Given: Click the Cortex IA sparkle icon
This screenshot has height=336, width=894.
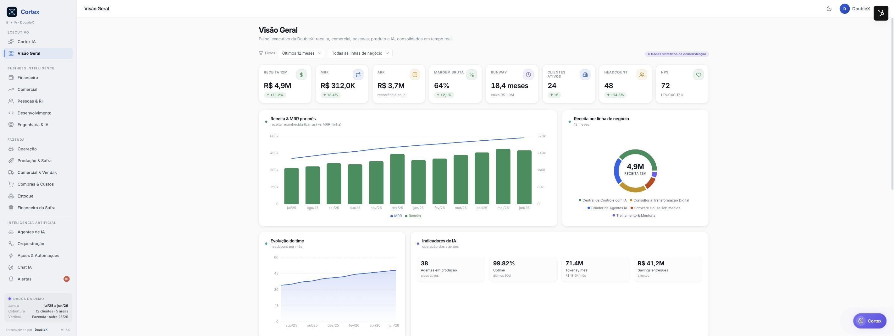Looking at the screenshot, I should click(x=11, y=42).
